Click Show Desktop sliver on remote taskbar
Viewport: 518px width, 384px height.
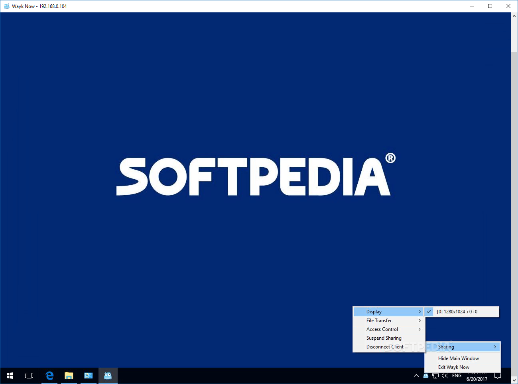click(x=510, y=376)
